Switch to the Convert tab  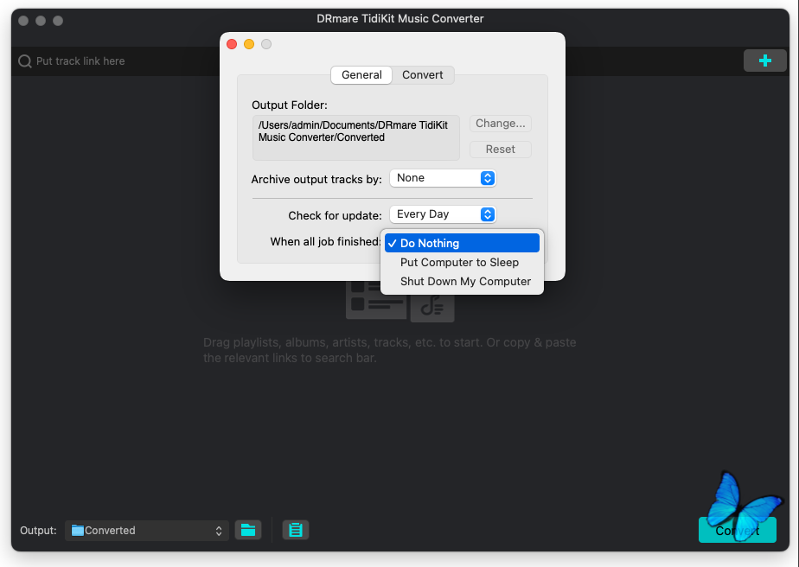coord(423,75)
